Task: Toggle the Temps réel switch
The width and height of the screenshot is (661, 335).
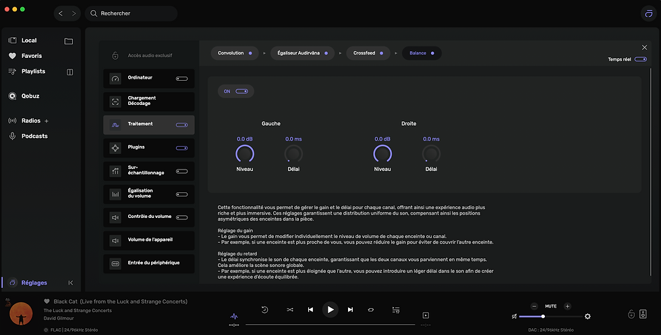Action: [641, 59]
